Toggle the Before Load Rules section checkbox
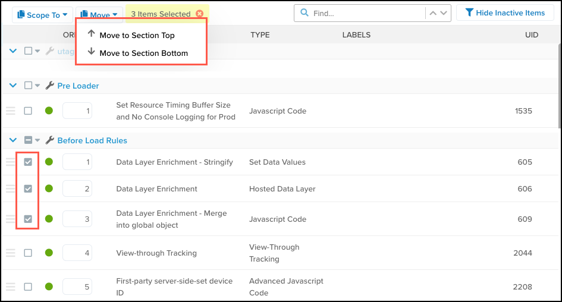The image size is (562, 302). click(28, 140)
